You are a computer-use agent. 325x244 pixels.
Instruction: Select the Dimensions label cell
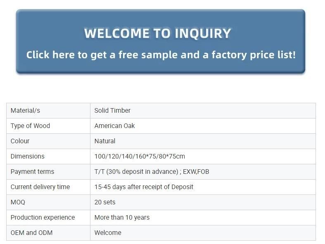tap(48, 156)
